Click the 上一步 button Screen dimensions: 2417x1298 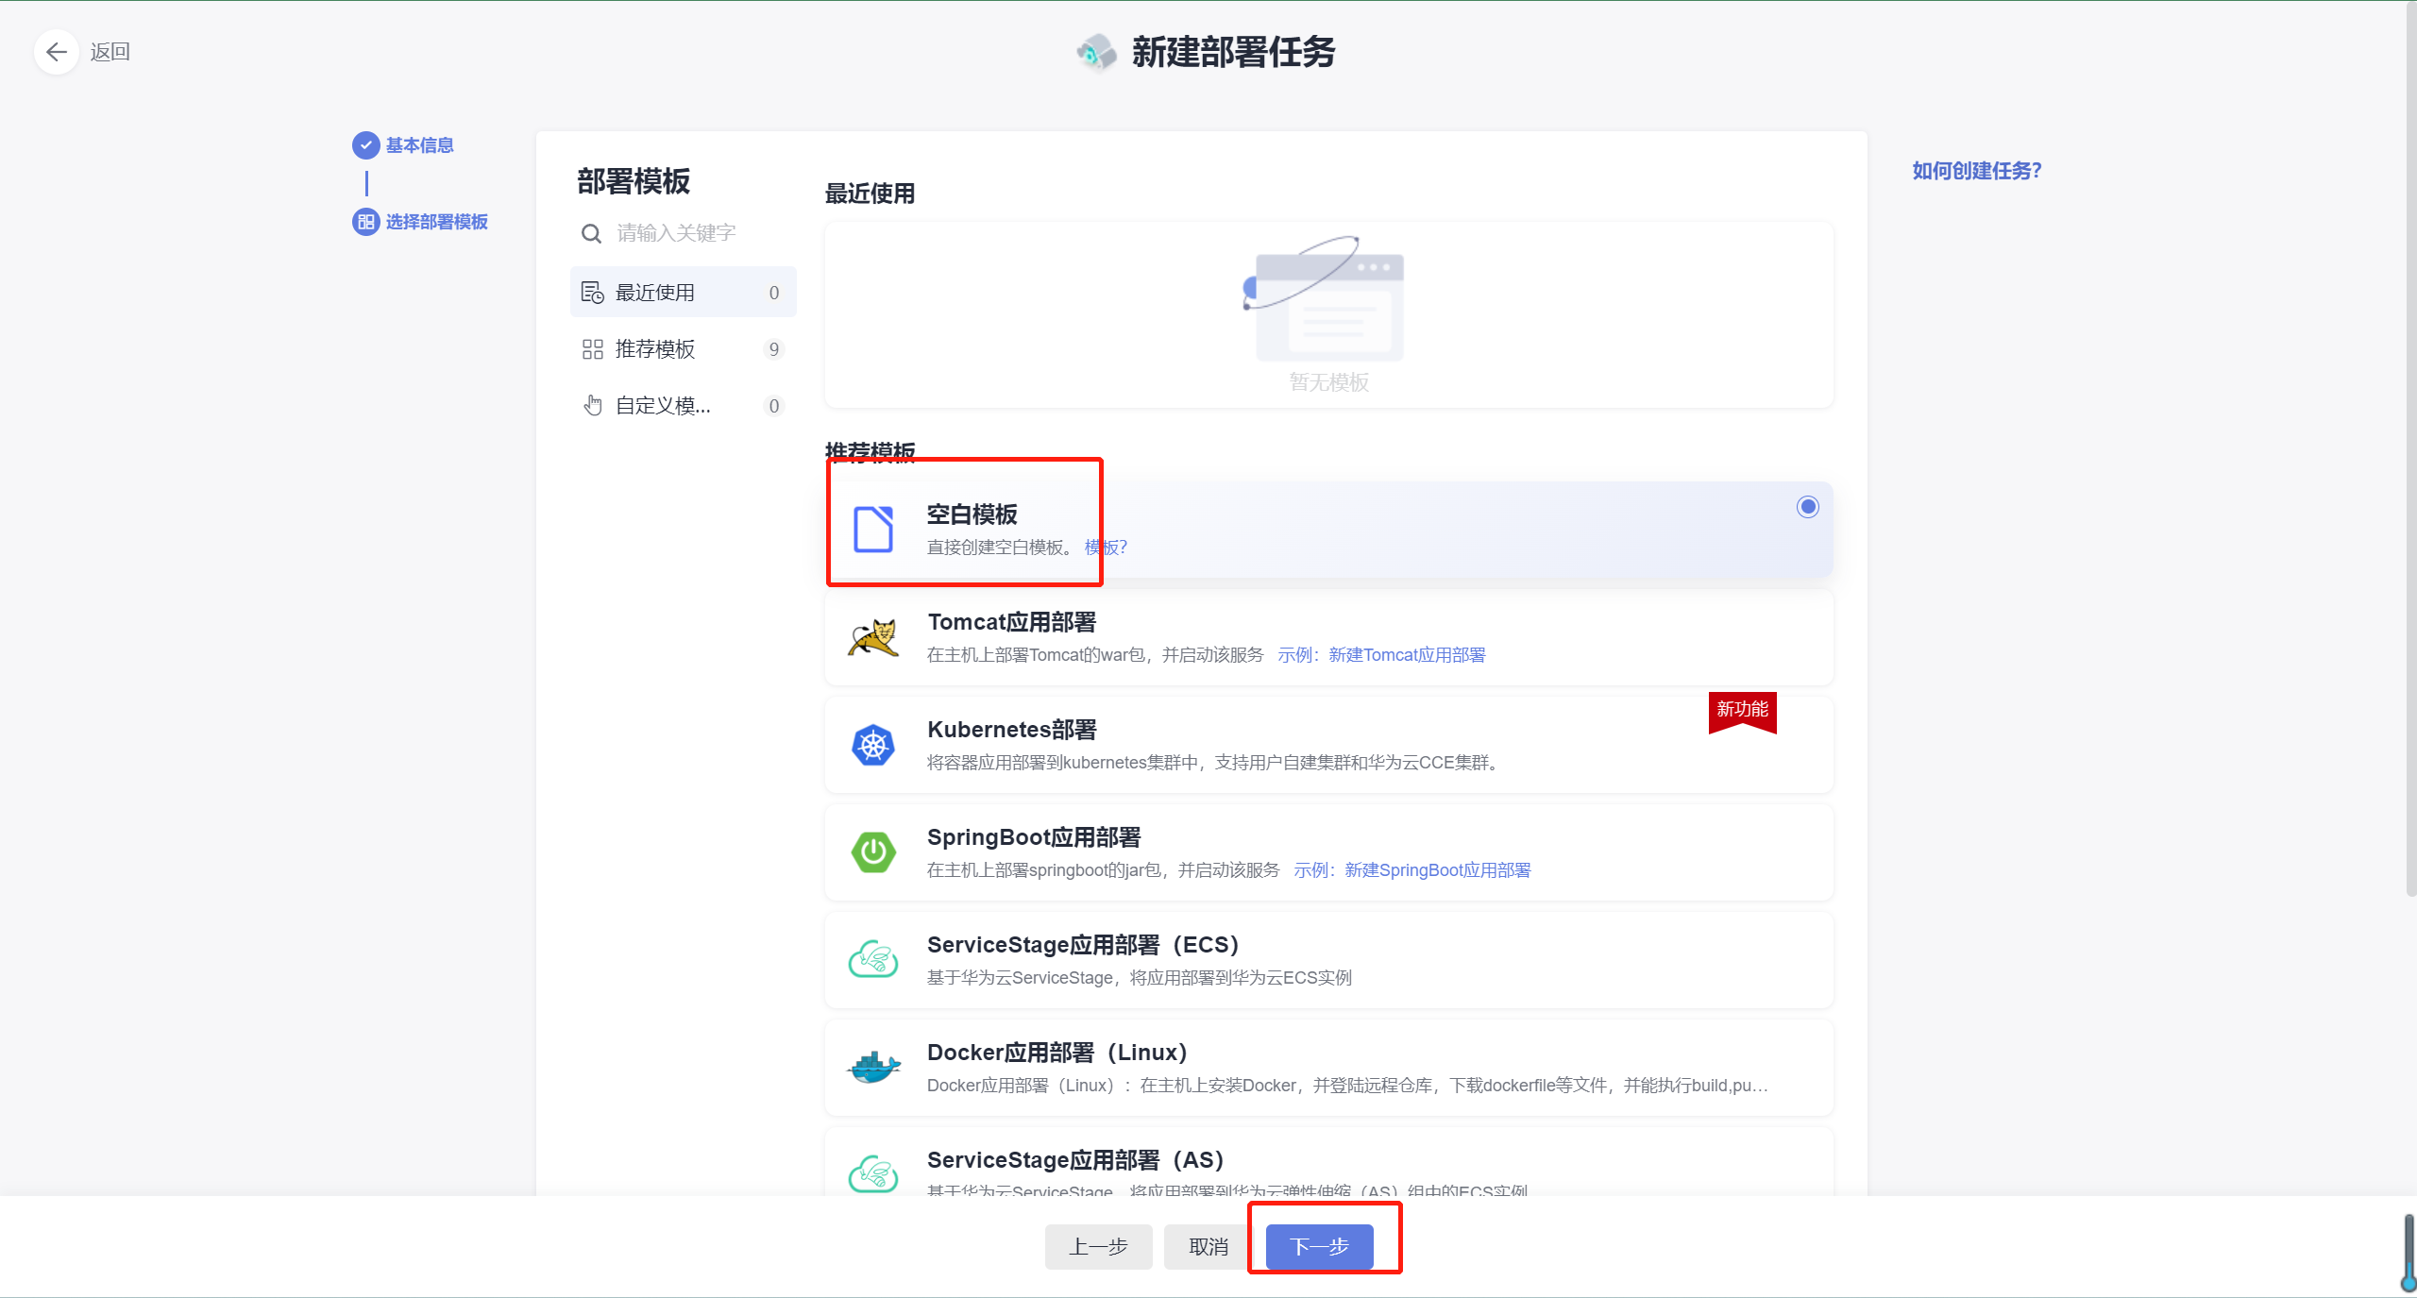pos(1098,1247)
